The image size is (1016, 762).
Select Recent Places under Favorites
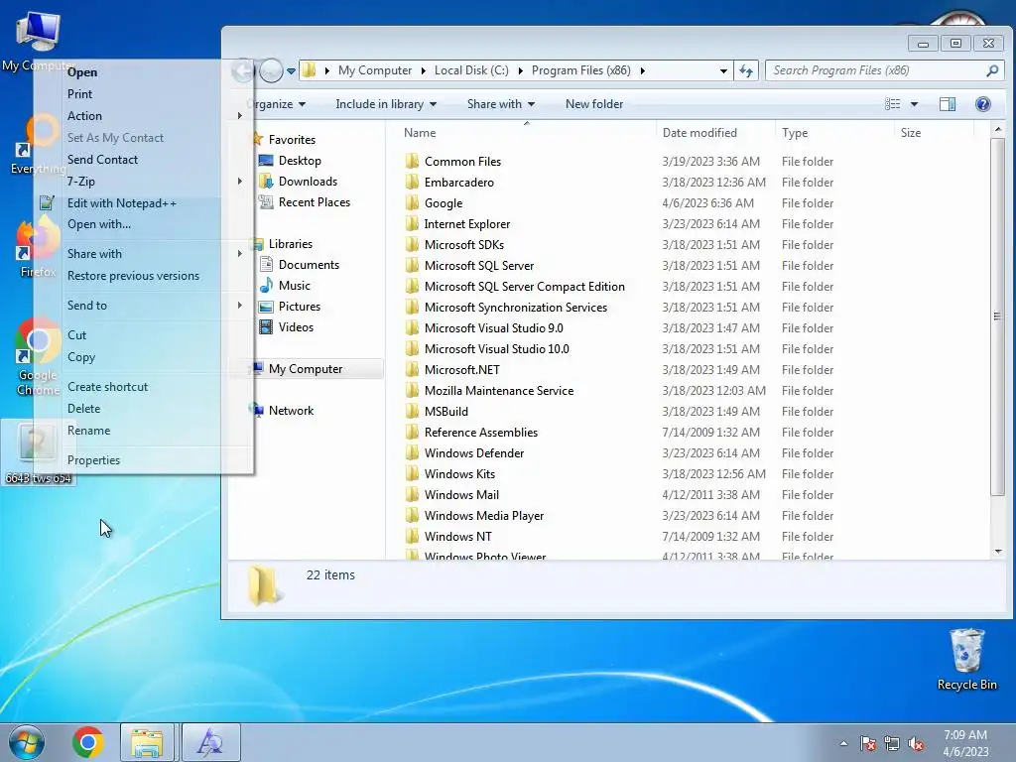[315, 202]
